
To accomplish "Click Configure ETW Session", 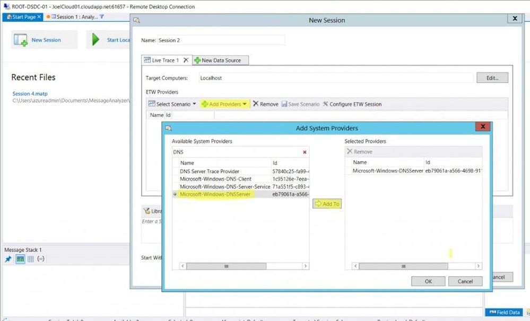I will point(352,104).
